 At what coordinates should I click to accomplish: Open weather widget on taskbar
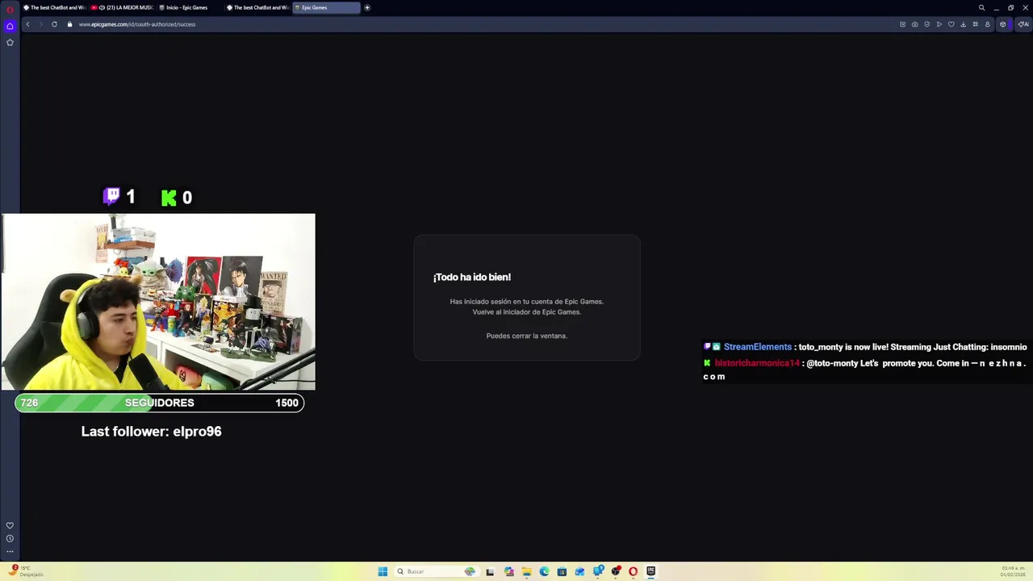[x=26, y=571]
